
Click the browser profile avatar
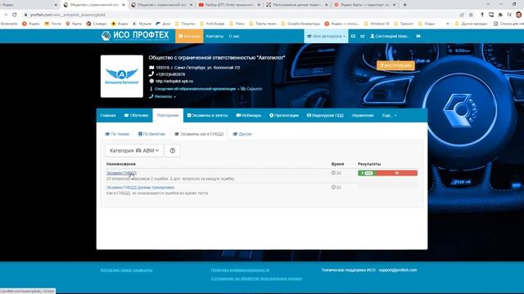(518, 15)
